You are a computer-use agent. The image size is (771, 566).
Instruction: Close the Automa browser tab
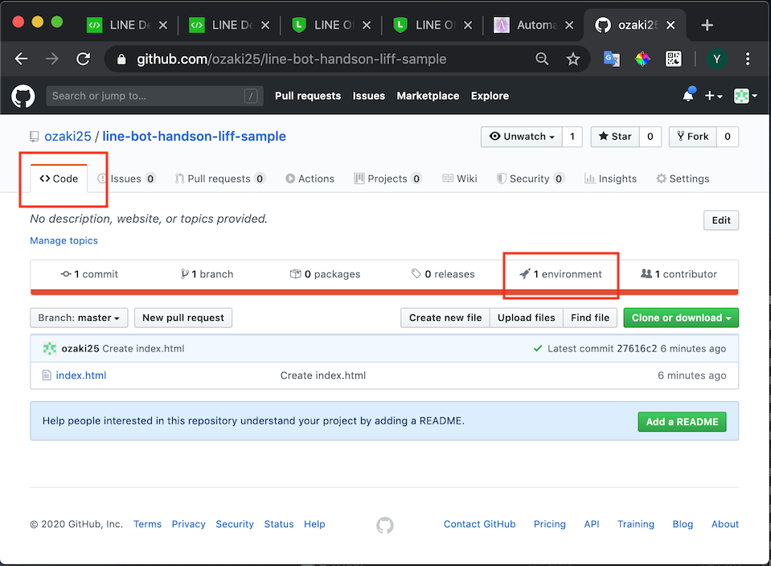click(569, 25)
